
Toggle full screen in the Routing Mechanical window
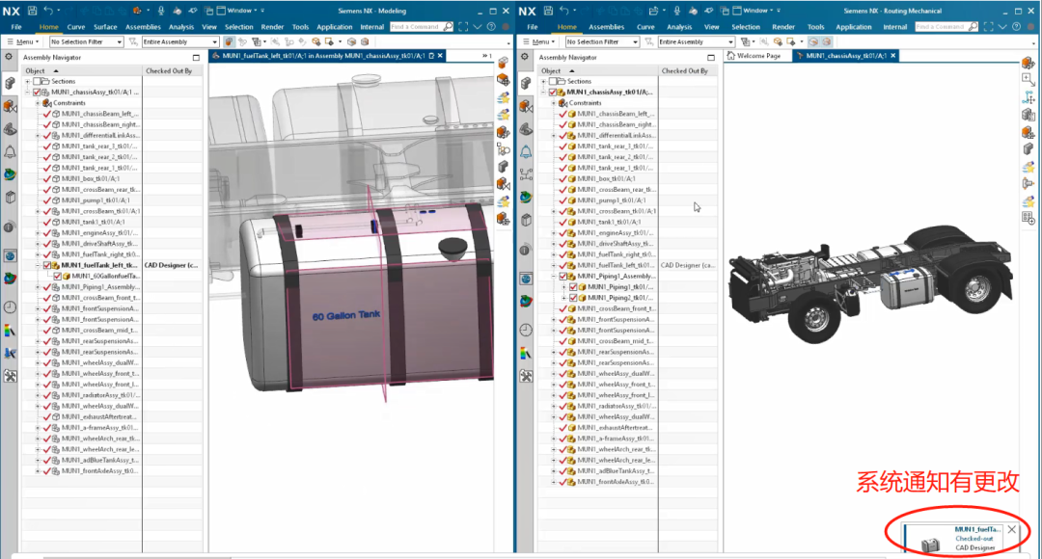[988, 27]
